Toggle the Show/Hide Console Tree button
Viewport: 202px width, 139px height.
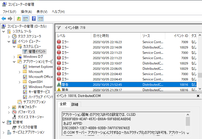25,19
